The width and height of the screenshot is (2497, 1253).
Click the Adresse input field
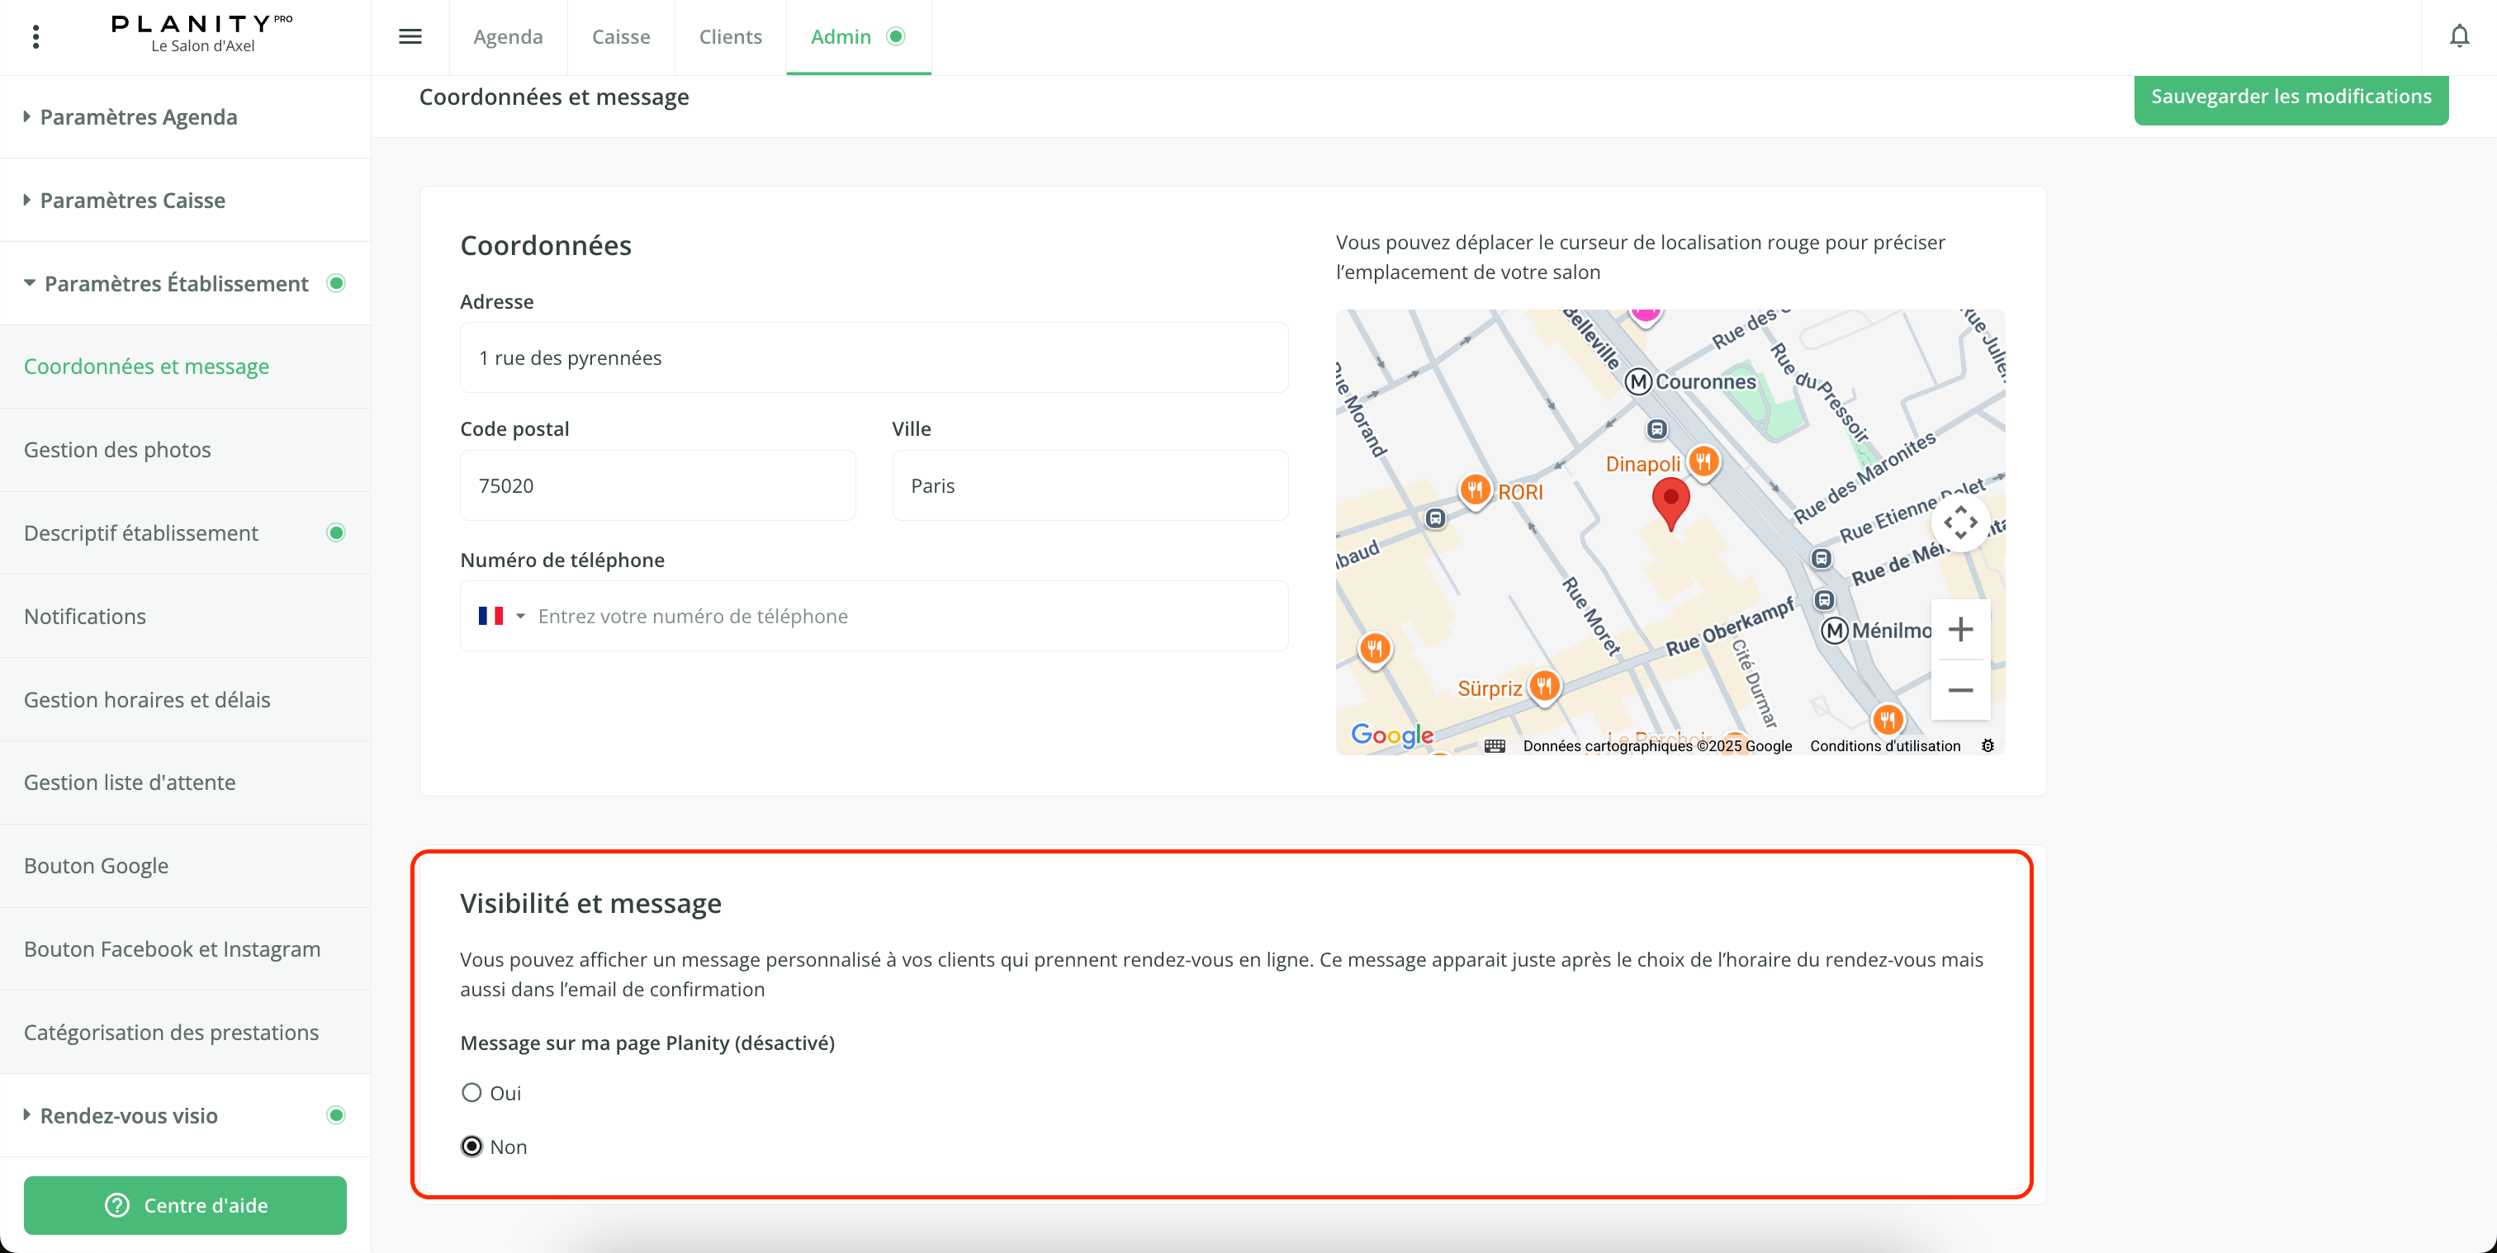[874, 357]
